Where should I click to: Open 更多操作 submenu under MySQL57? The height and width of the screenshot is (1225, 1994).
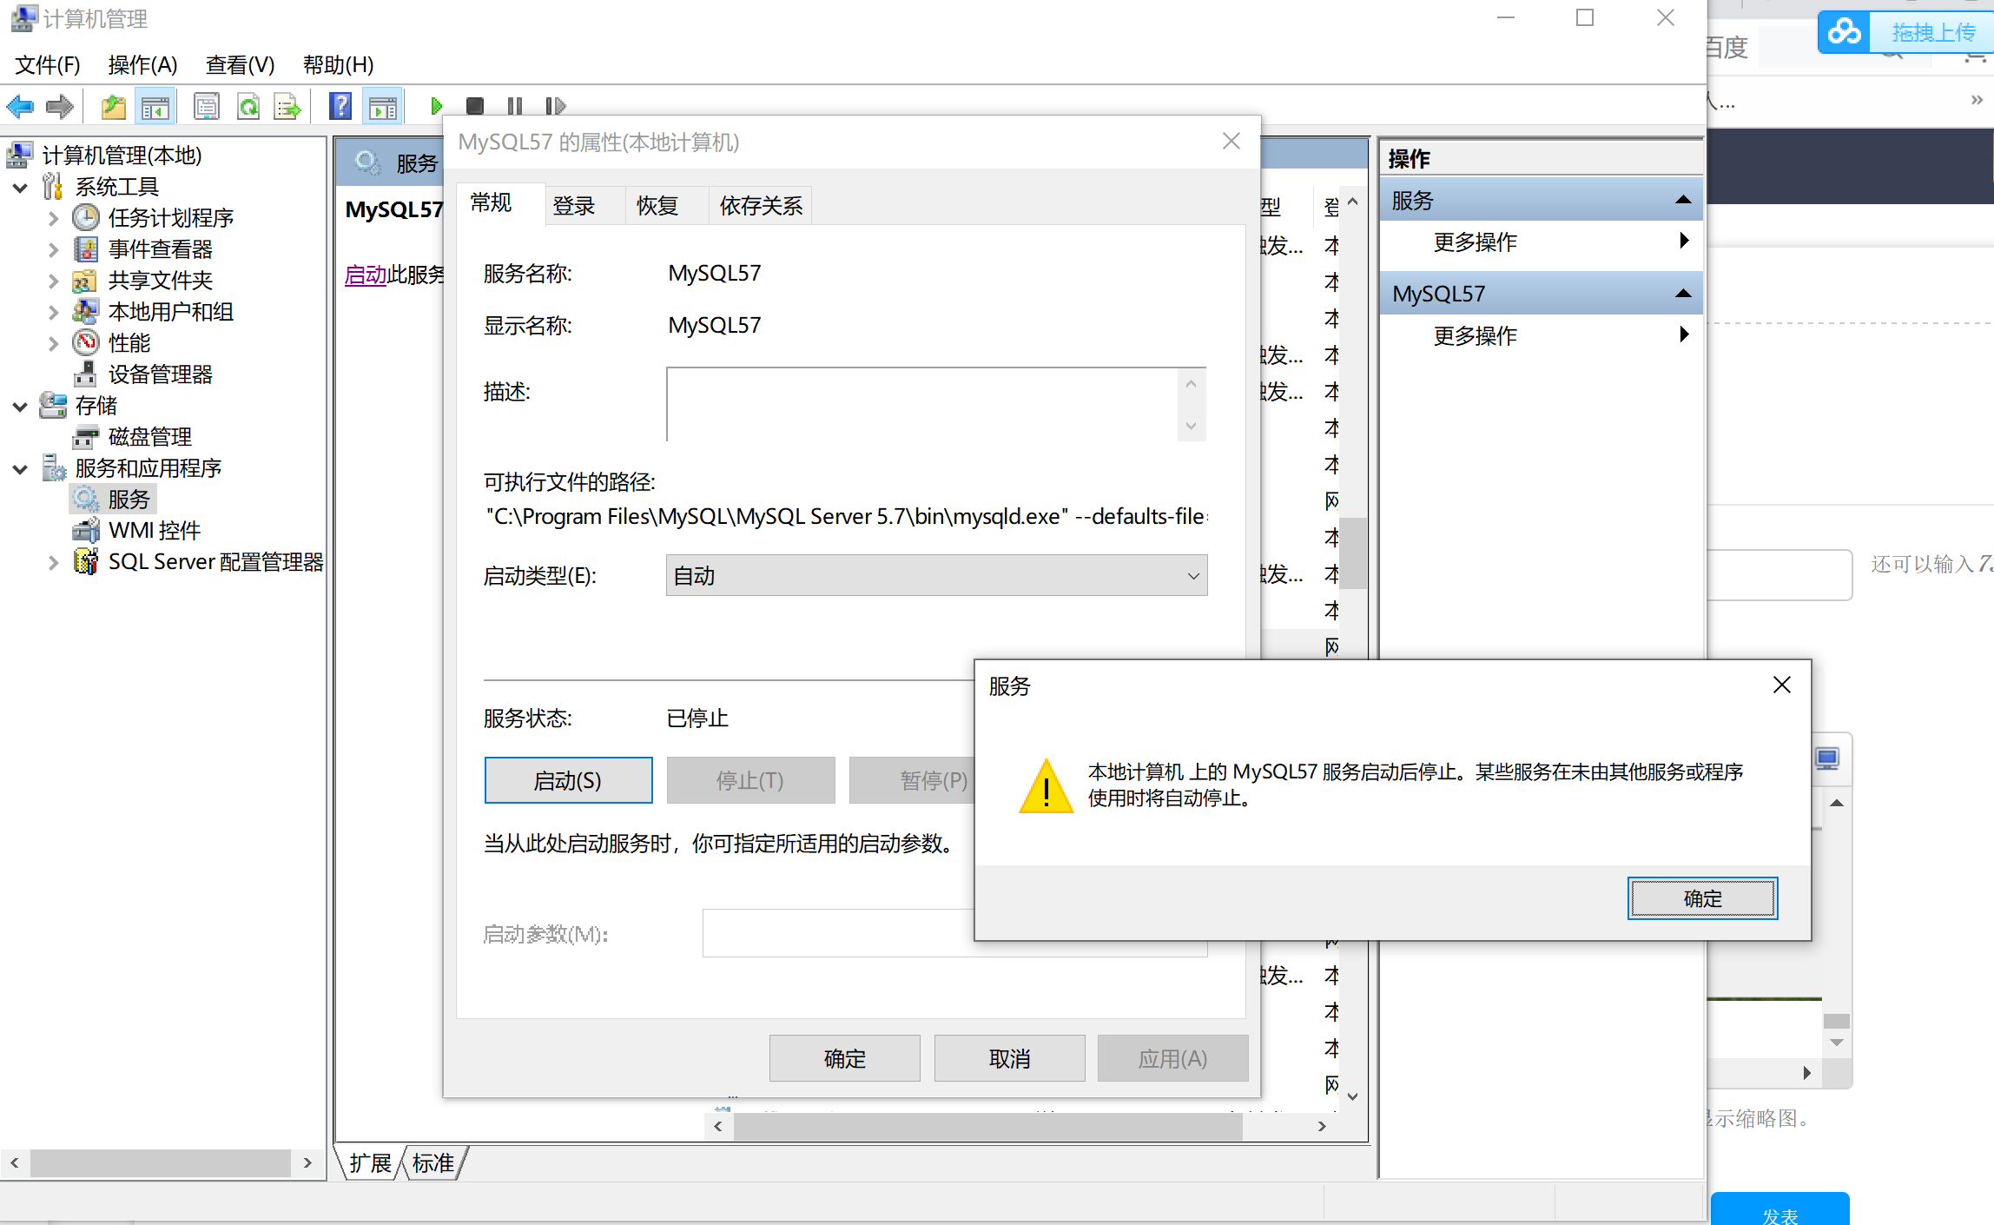coord(1540,335)
